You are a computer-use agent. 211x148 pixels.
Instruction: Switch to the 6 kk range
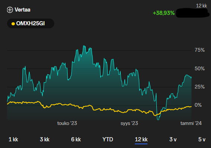pyautogui.click(x=76, y=139)
